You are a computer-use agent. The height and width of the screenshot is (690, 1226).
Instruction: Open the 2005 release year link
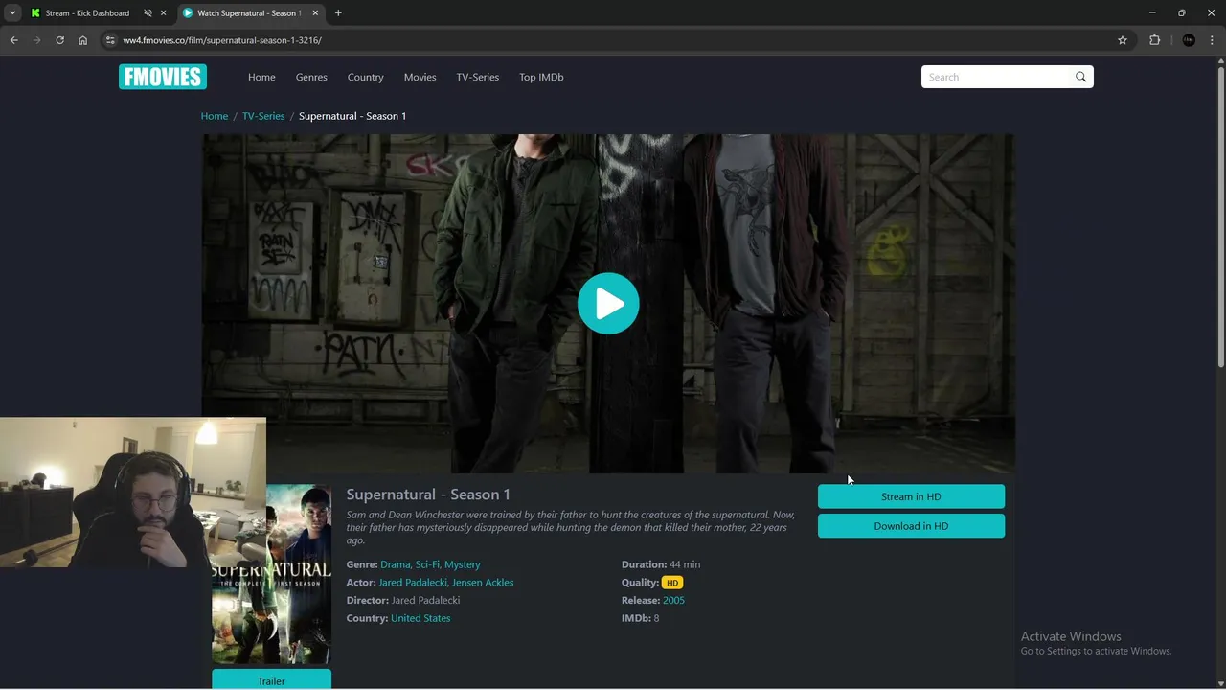click(673, 600)
